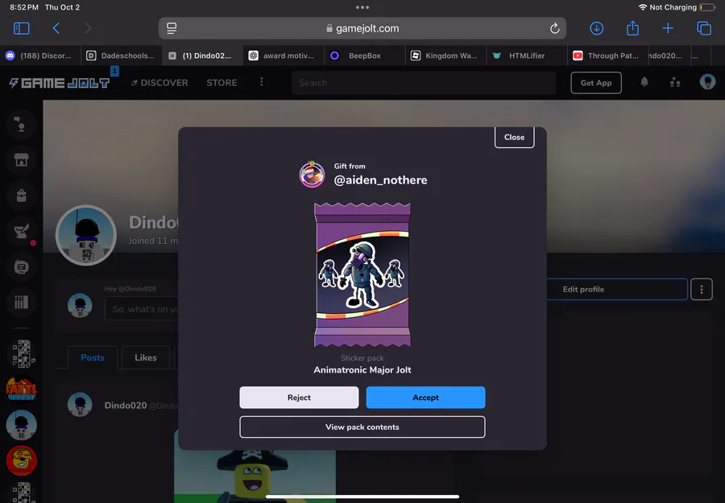Open the chat icon in left sidebar

21,125
